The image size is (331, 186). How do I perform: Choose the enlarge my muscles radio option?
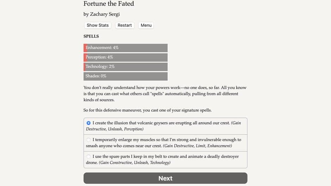tap(89, 140)
